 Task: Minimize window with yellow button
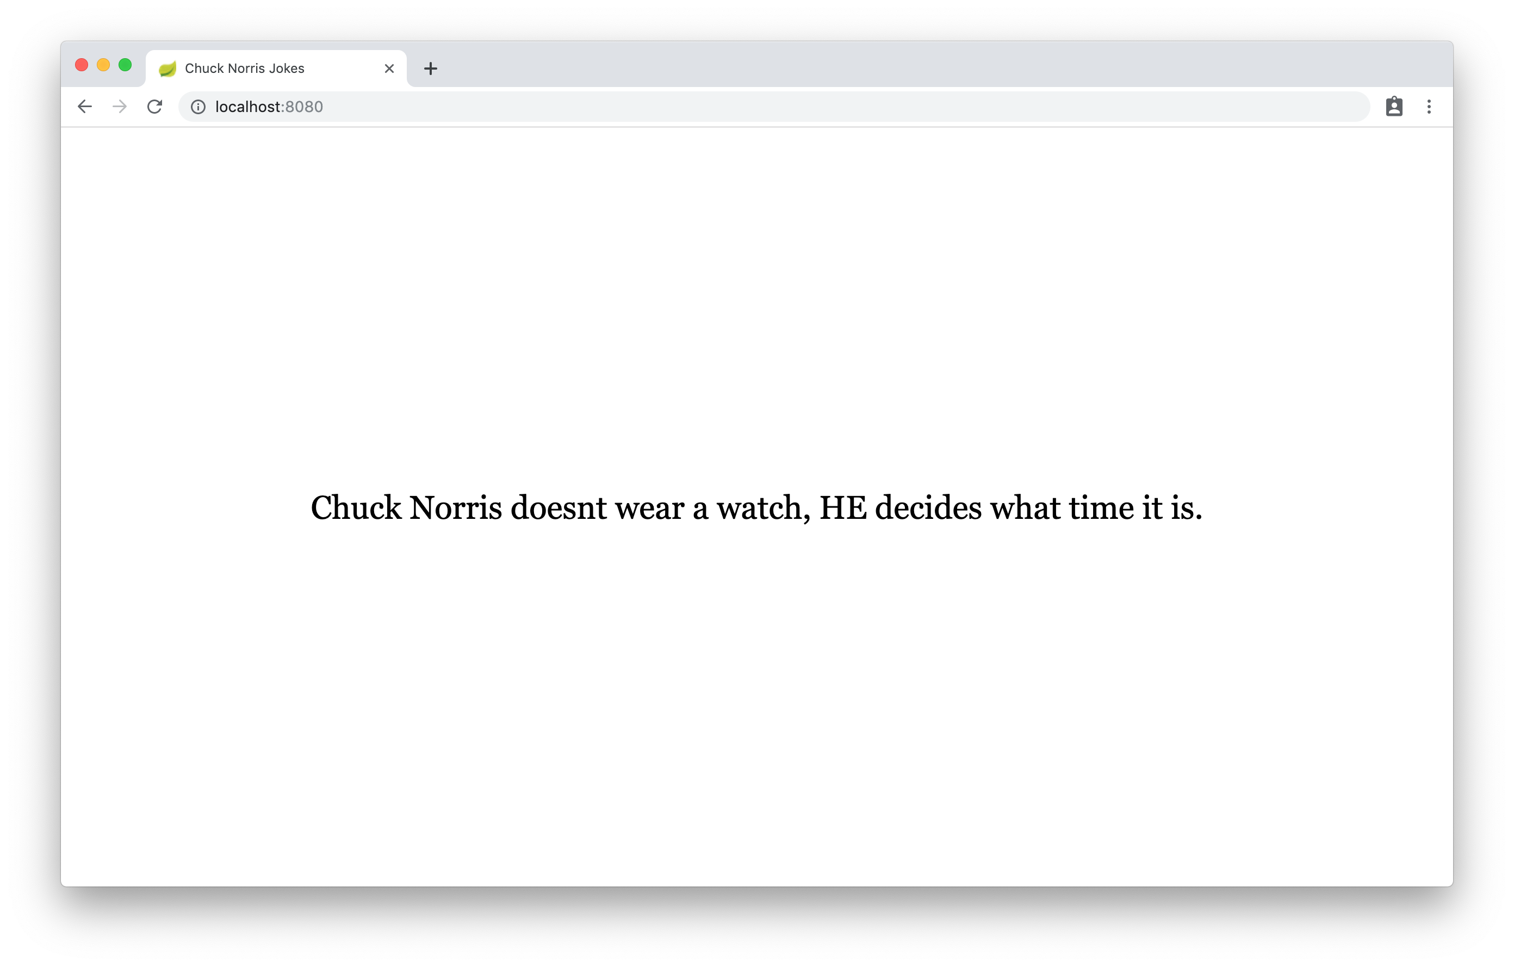104,65
